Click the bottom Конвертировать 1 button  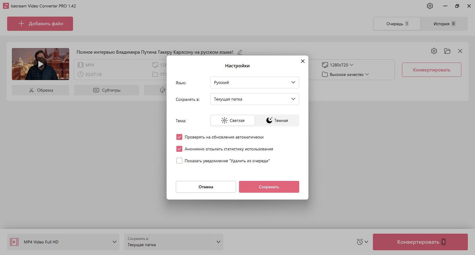tap(420, 242)
